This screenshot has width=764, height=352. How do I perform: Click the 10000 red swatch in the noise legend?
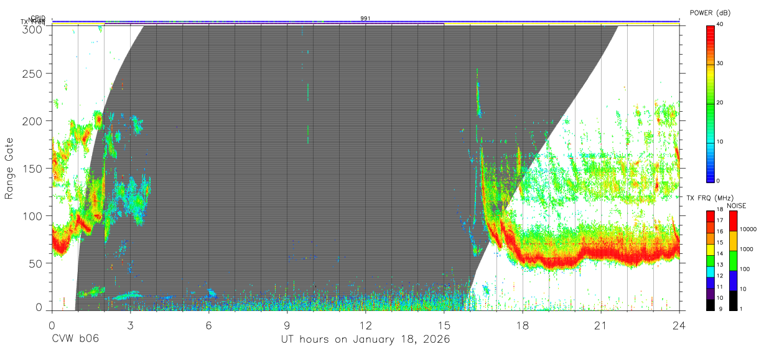click(733, 221)
